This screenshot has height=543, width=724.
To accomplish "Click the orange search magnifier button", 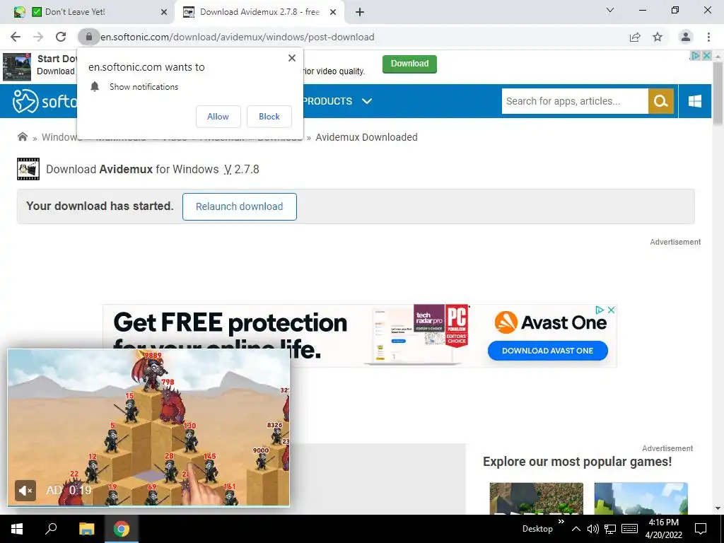I will tap(661, 101).
